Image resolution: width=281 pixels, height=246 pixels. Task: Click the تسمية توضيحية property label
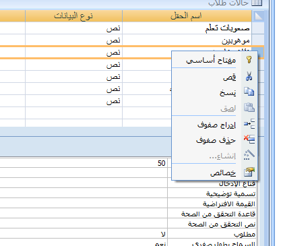pyautogui.click(x=230, y=193)
